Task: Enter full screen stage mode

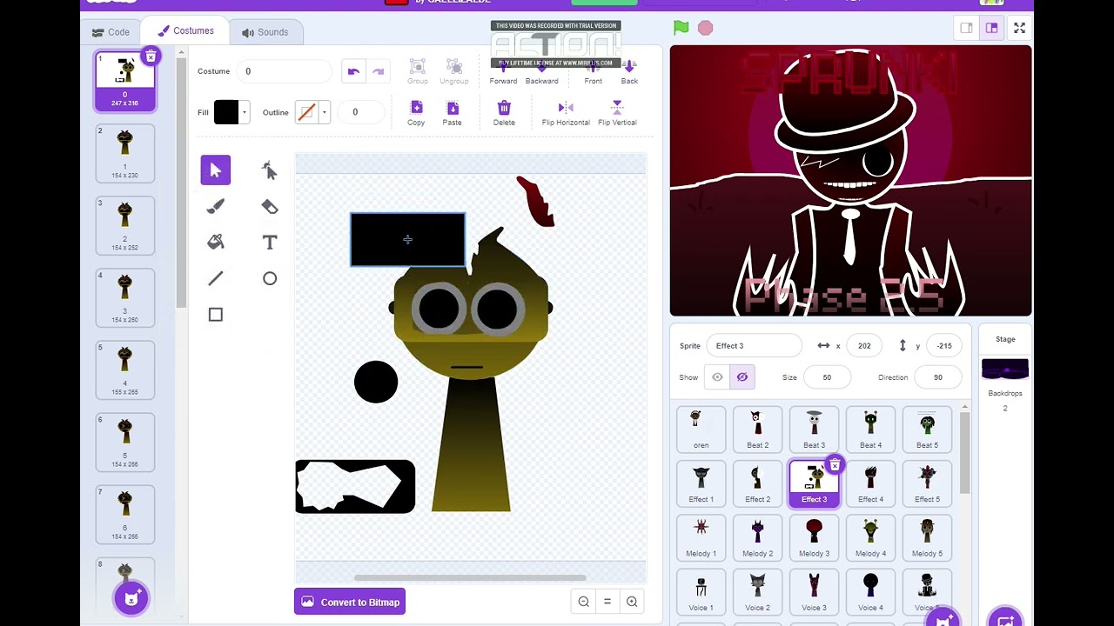Action: (1019, 28)
